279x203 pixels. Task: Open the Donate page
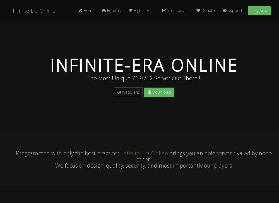[x=206, y=11]
